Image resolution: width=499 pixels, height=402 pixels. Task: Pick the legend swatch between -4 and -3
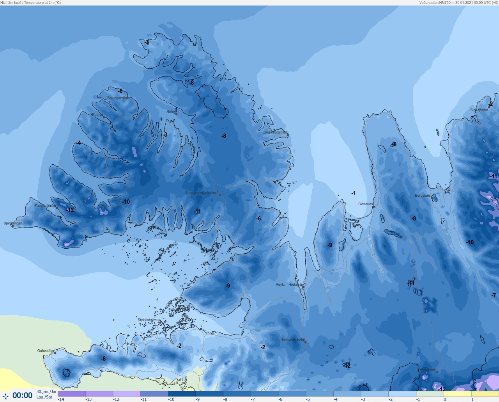[x=347, y=394]
